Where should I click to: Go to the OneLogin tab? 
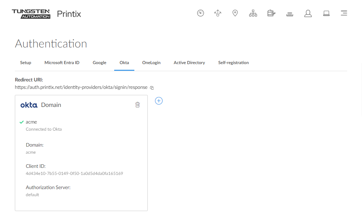point(151,63)
